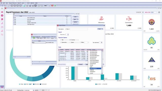Select PHOTO in the field dropdown list
The height and width of the screenshot is (91, 162).
point(95,65)
